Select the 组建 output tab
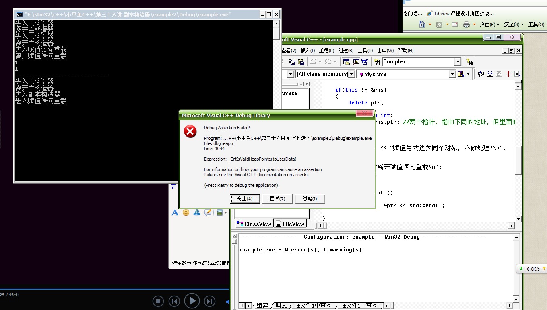 tap(262, 306)
